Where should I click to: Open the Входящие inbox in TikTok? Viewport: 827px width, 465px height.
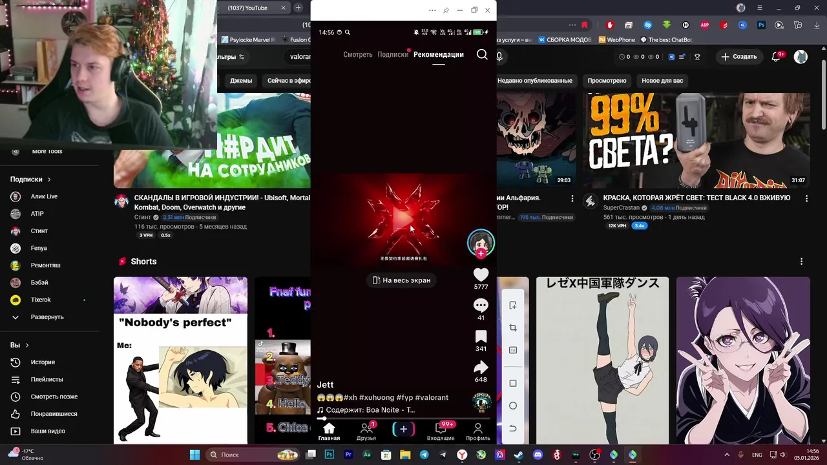point(441,431)
